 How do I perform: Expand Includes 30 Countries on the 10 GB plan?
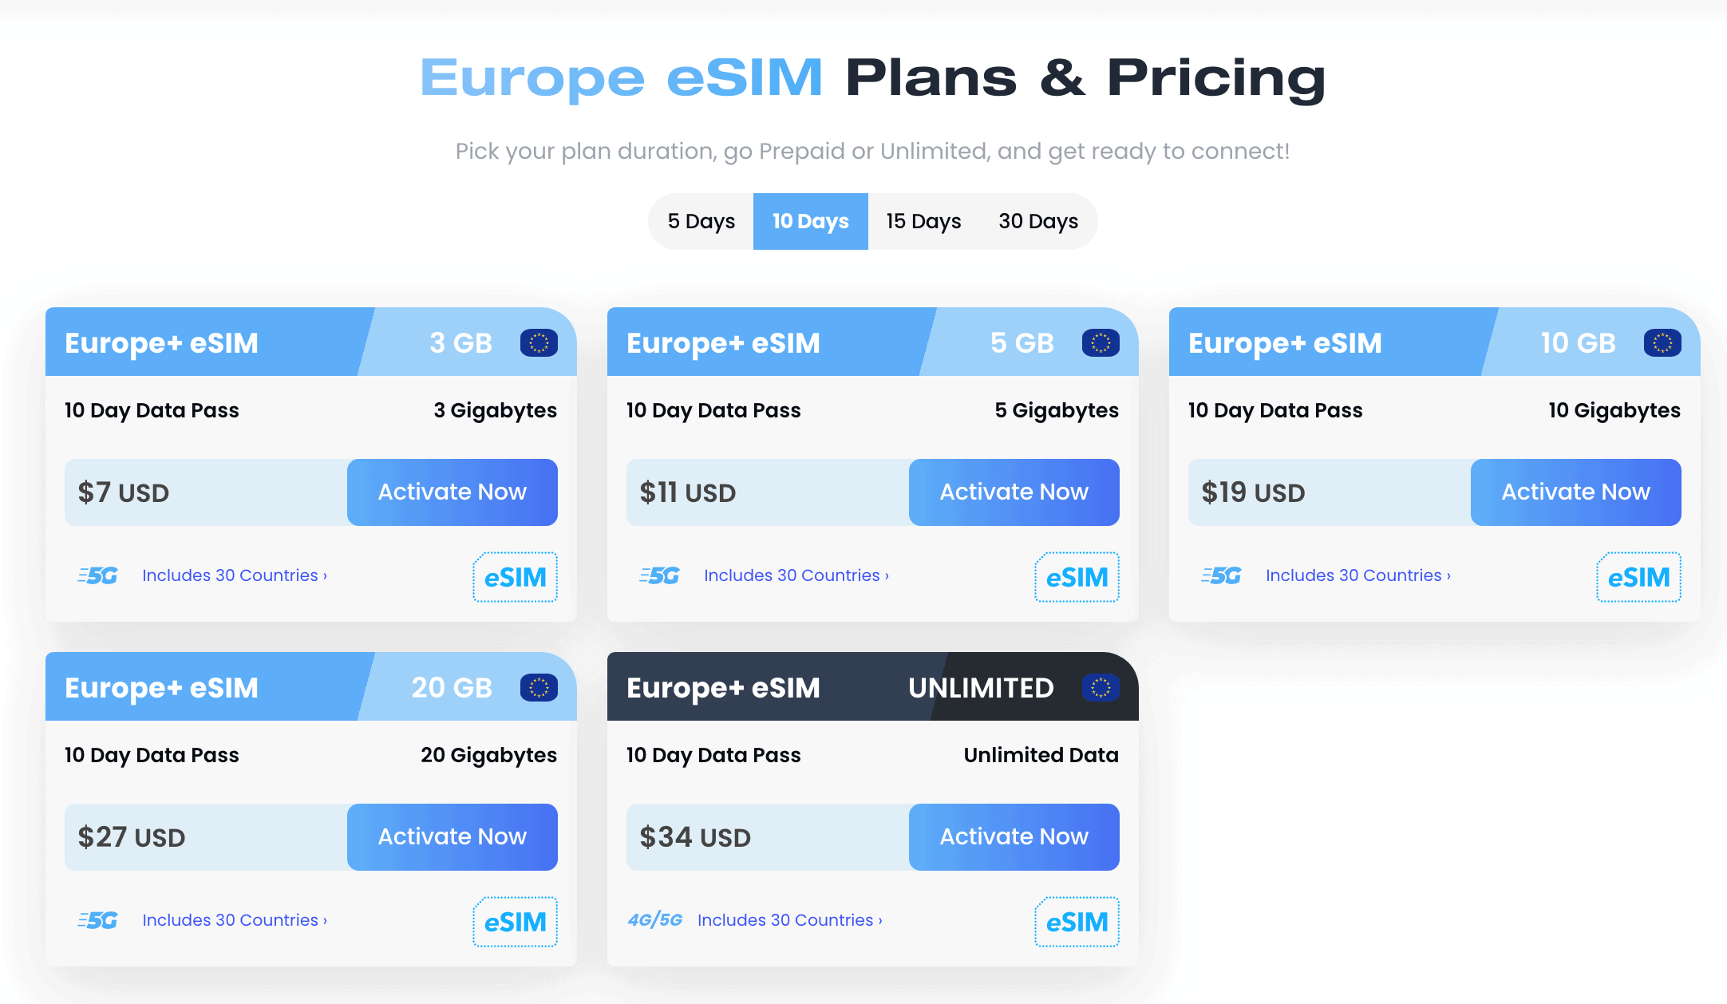1357,575
